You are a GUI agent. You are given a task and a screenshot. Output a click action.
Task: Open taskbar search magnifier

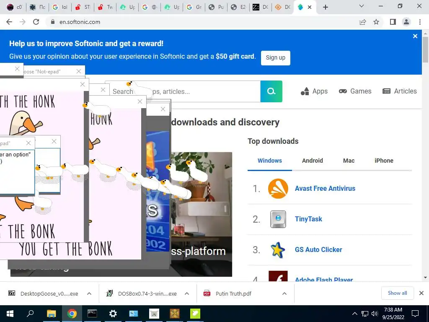click(x=30, y=314)
